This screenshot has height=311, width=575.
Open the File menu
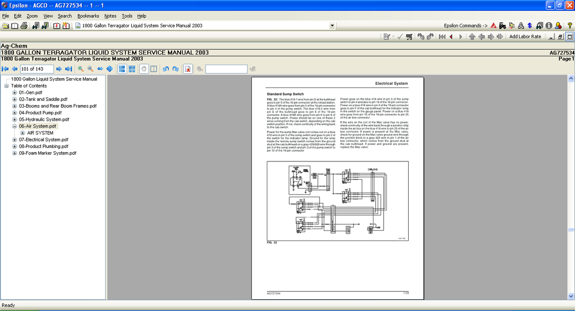click(5, 16)
